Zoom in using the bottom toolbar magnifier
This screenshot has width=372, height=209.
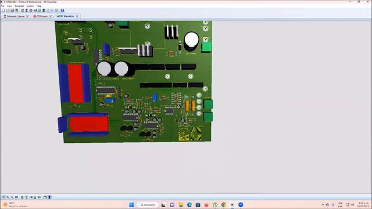point(8,197)
